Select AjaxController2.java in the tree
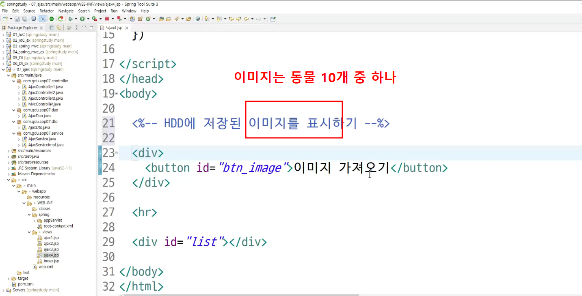 pos(45,92)
